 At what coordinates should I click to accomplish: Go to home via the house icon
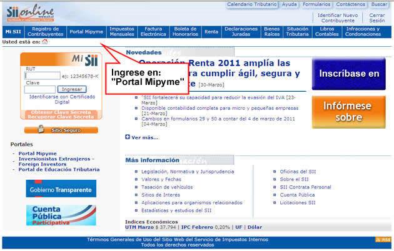point(45,42)
